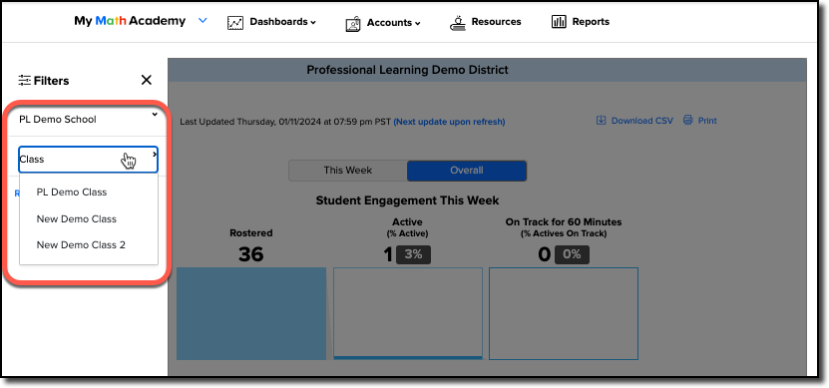Click the Dashboards chart icon
Viewport: 829px width, 388px height.
[235, 23]
